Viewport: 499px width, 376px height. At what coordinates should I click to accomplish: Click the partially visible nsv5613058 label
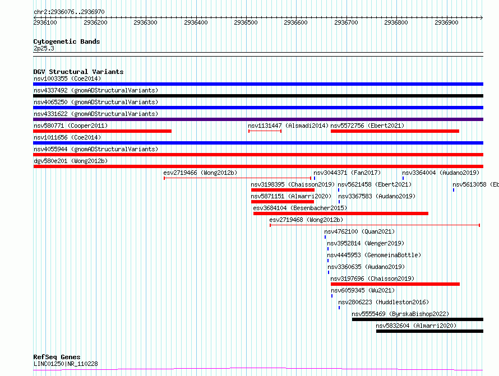point(475,184)
